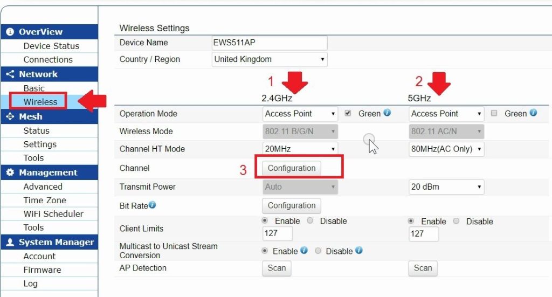
Task: Enable the 5GHz Green checkbox
Action: click(494, 114)
